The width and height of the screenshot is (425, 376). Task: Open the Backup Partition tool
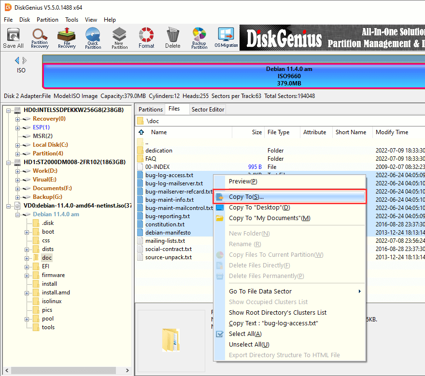(199, 38)
